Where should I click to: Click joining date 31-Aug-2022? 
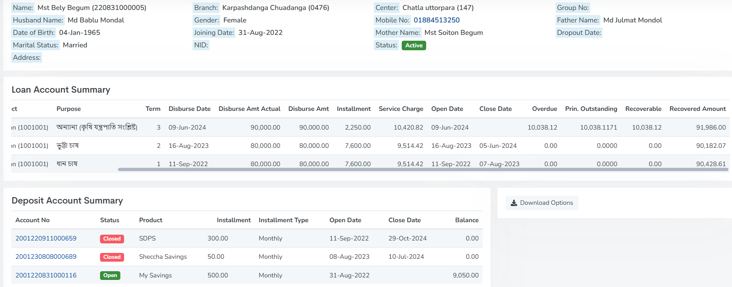(260, 32)
